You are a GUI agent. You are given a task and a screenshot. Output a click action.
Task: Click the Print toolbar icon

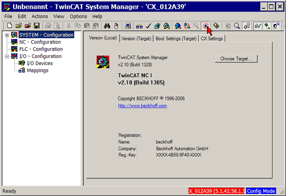48,26
